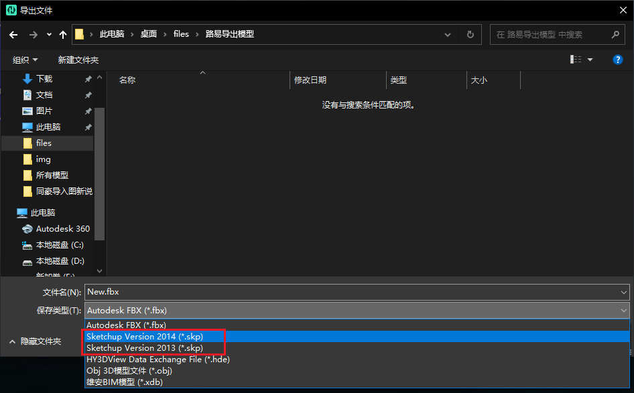This screenshot has height=393, width=634.
Task: Click the 新建文件夹 button
Action: tap(78, 60)
